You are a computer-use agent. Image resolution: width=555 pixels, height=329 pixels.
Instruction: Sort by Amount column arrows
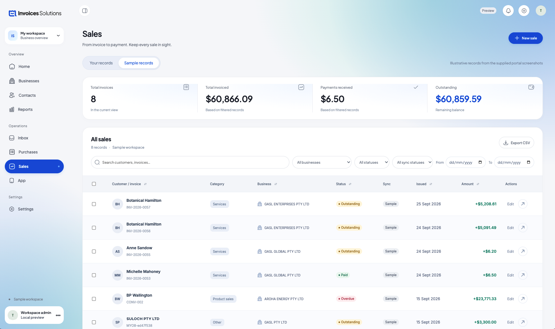pos(478,184)
